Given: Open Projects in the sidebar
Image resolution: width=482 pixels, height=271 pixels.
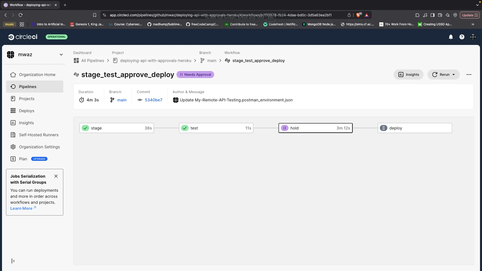Looking at the screenshot, I should pyautogui.click(x=35, y=99).
